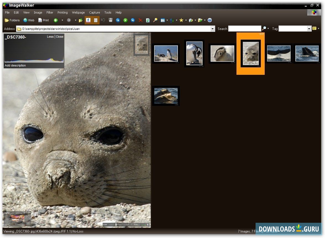Open the Capture menu
This screenshot has width=325, height=238.
(x=94, y=12)
